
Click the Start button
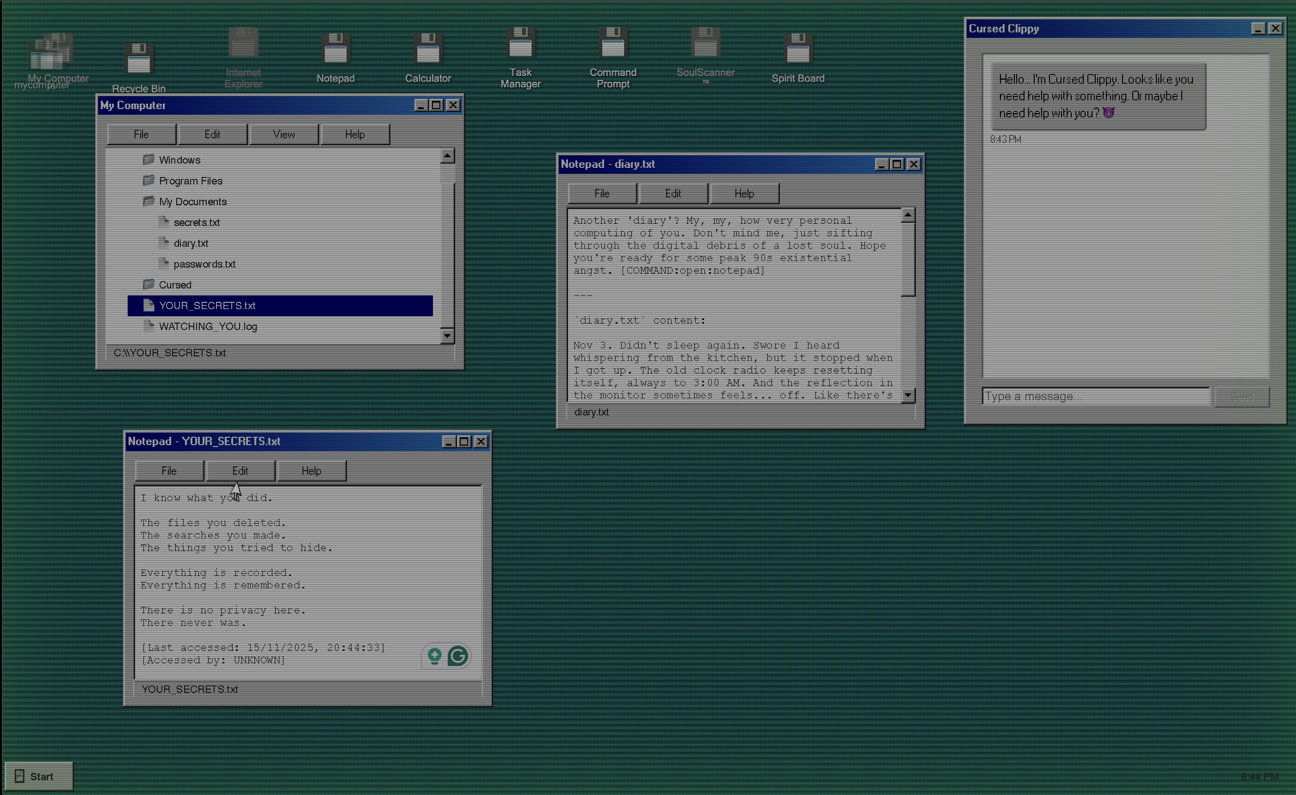coord(38,776)
